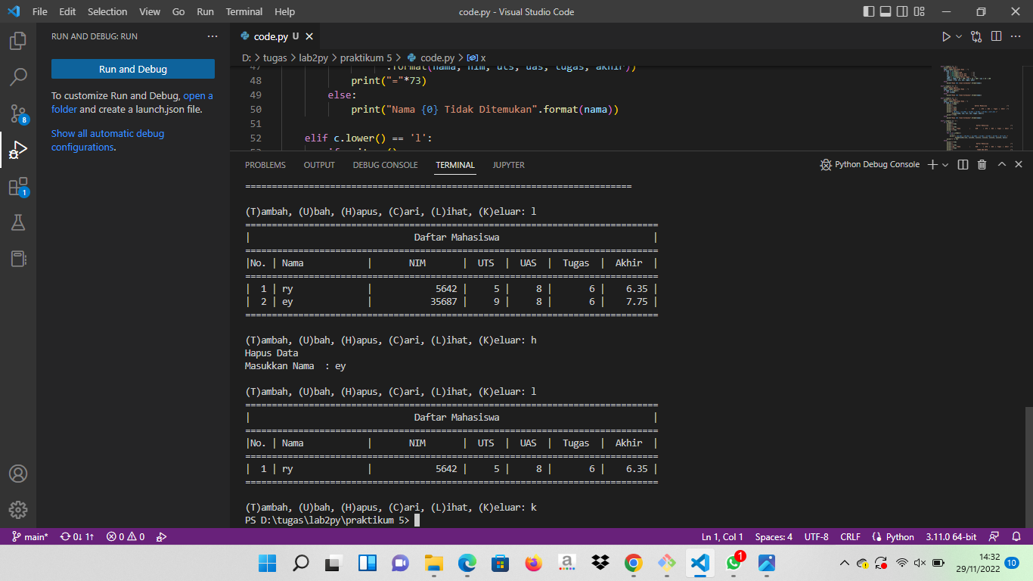
Task: Maximize the panel with the chevron-up toggle
Action: pyautogui.click(x=1000, y=164)
